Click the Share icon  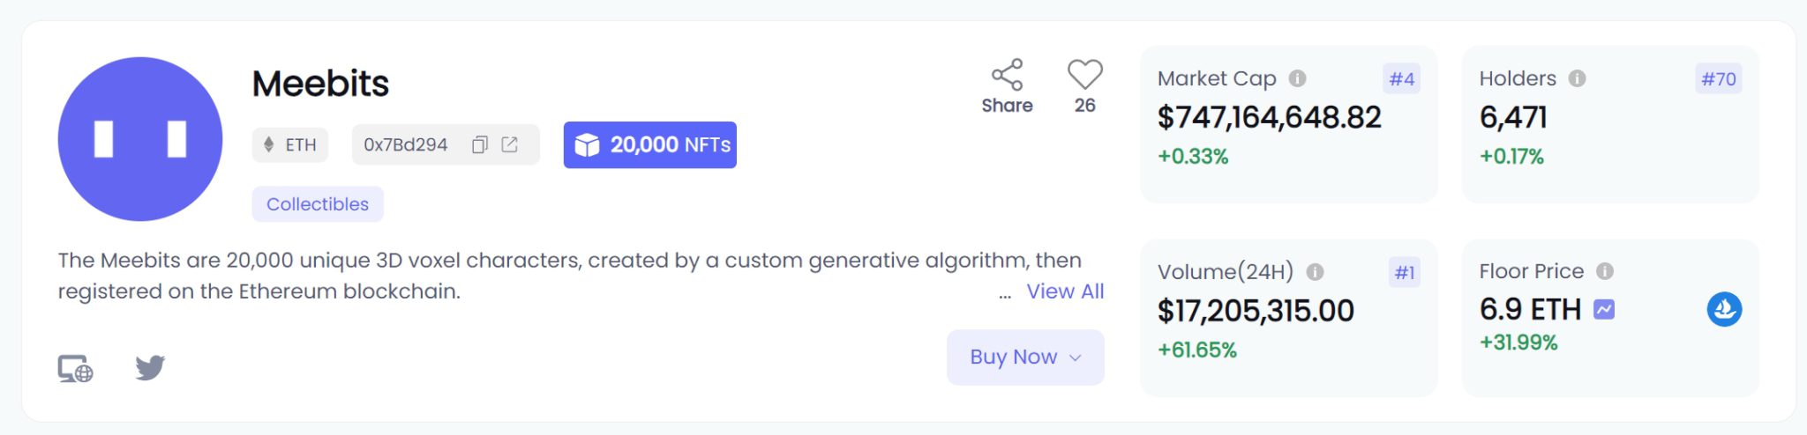[x=1007, y=75]
